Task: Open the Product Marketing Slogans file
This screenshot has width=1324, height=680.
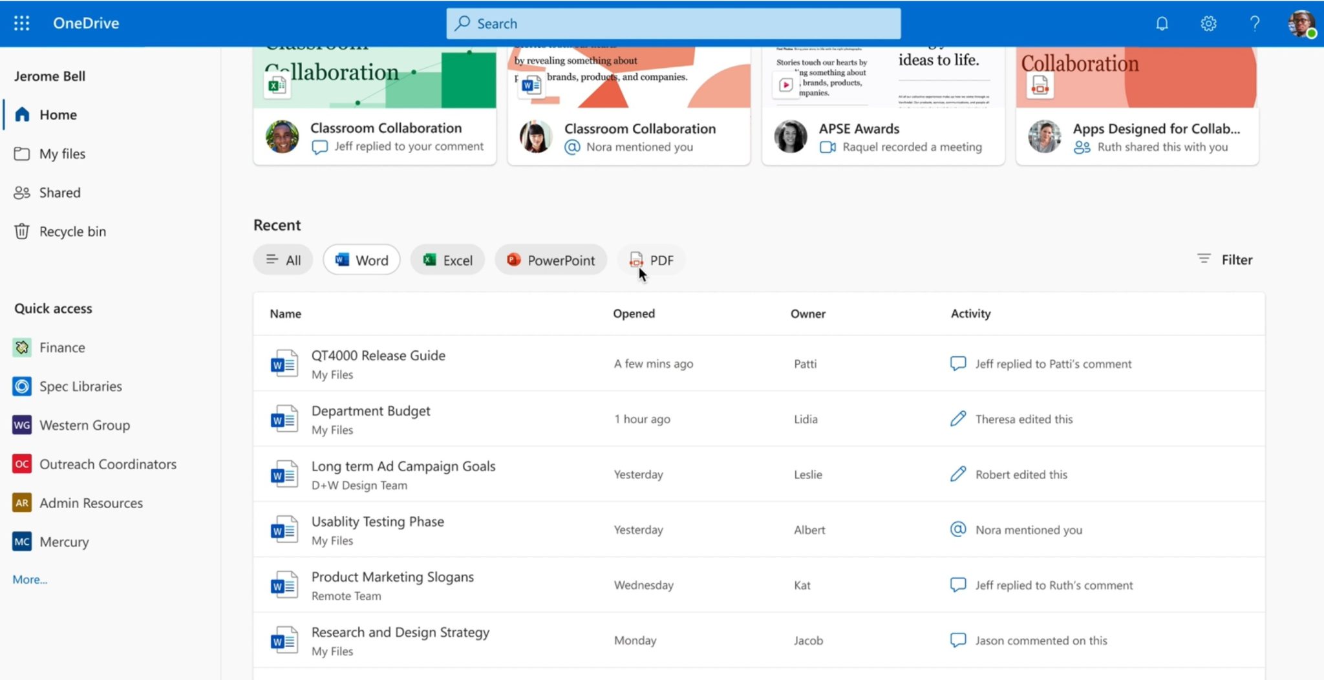Action: [x=392, y=577]
